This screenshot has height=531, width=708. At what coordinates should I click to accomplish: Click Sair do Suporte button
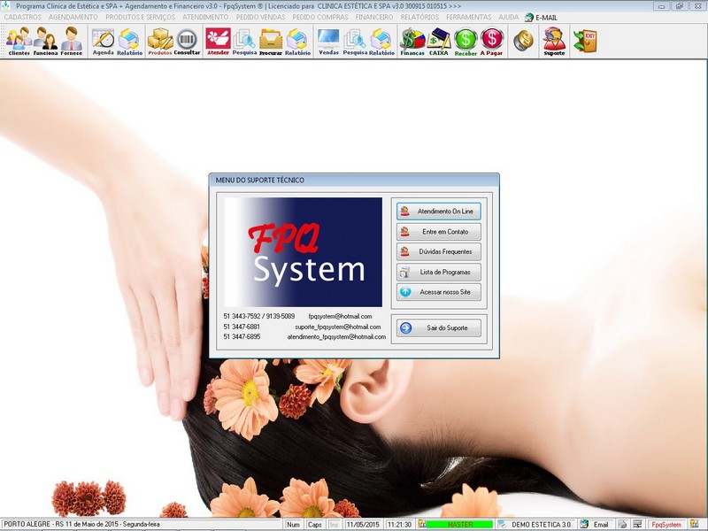[x=438, y=327]
